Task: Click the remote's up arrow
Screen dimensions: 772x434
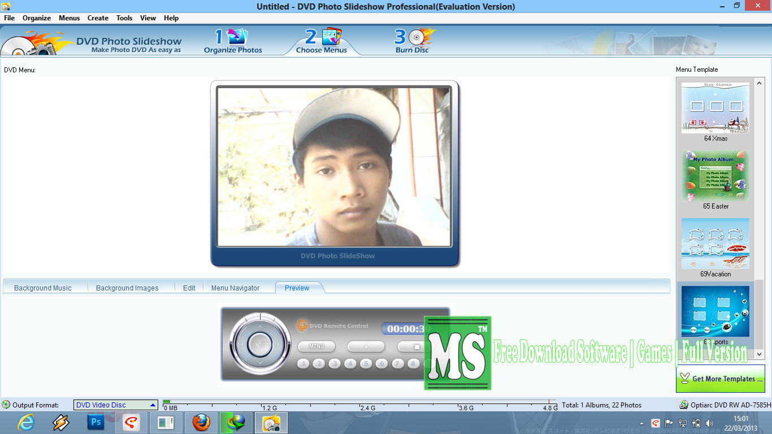Action: [x=260, y=326]
